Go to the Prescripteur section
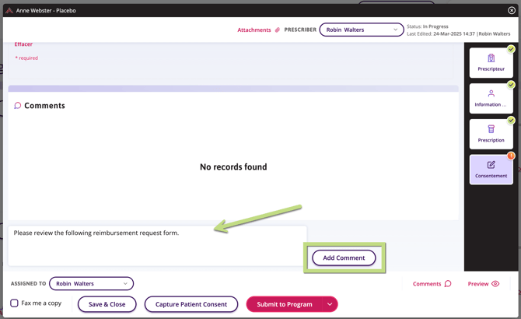 coord(491,63)
